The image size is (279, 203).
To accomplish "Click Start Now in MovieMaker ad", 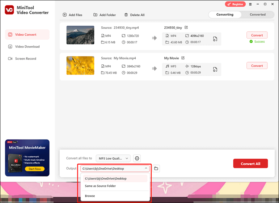I will 35,169.
